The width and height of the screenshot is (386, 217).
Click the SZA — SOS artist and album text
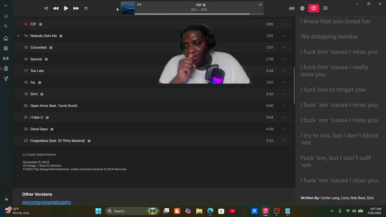pyautogui.click(x=199, y=10)
